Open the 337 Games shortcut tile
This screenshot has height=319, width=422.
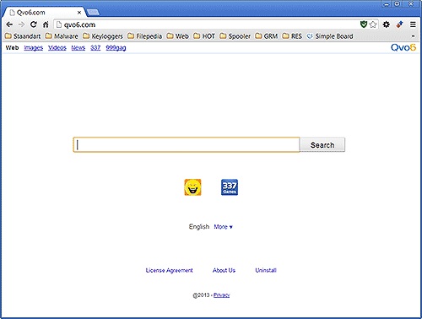pyautogui.click(x=230, y=187)
